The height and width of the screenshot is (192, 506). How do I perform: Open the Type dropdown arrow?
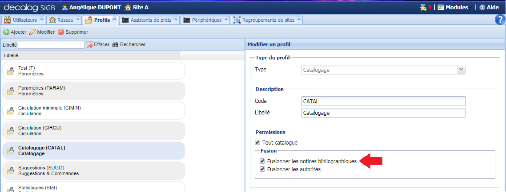[462, 70]
